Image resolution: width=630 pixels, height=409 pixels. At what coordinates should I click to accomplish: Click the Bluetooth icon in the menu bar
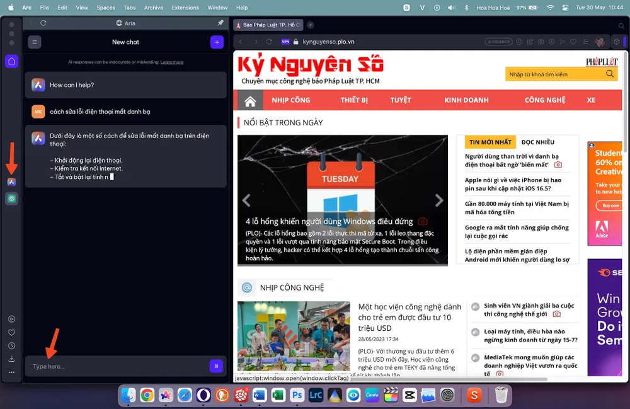(466, 7)
